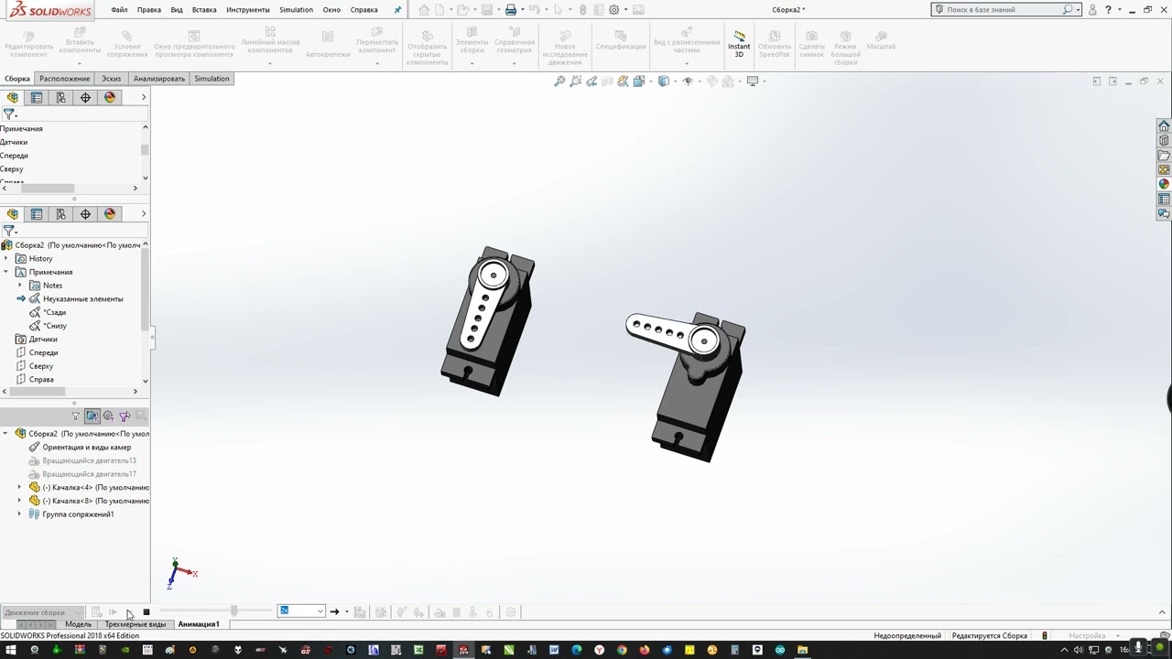This screenshot has width=1172, height=659.
Task: Open the DisplayManager tab in upper panel
Action: tap(110, 97)
